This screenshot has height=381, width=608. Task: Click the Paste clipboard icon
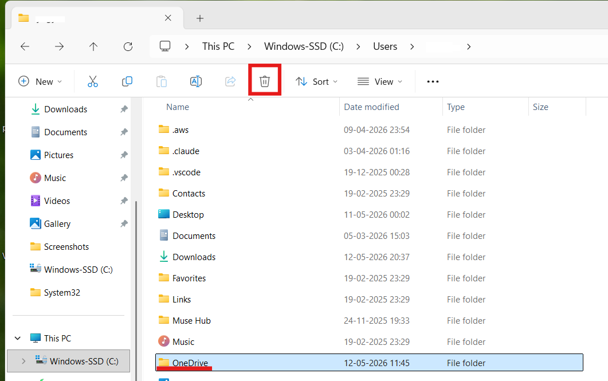(x=161, y=81)
